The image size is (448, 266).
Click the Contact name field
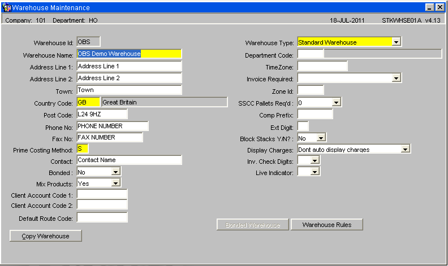pos(129,160)
